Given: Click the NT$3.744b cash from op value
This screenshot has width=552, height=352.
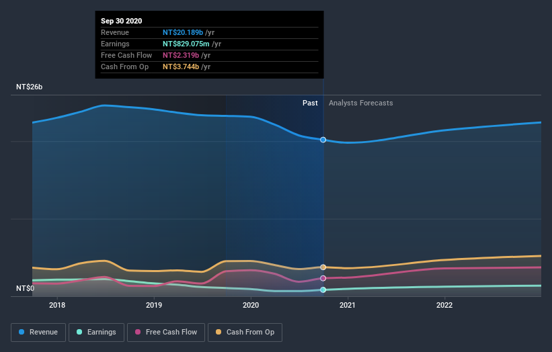Looking at the screenshot, I should click(x=181, y=67).
